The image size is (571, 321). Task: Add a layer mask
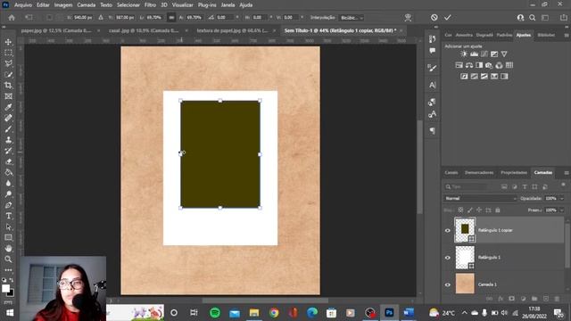pyautogui.click(x=511, y=299)
